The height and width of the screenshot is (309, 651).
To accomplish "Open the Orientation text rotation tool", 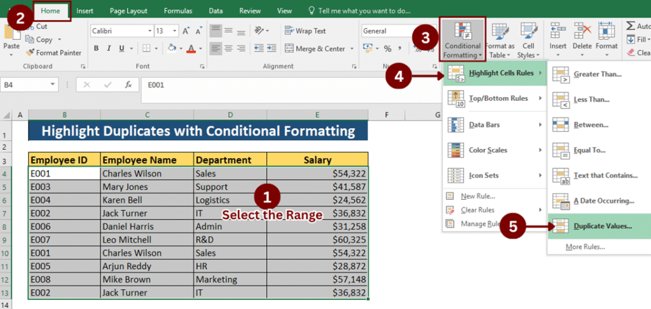I will click(261, 30).
